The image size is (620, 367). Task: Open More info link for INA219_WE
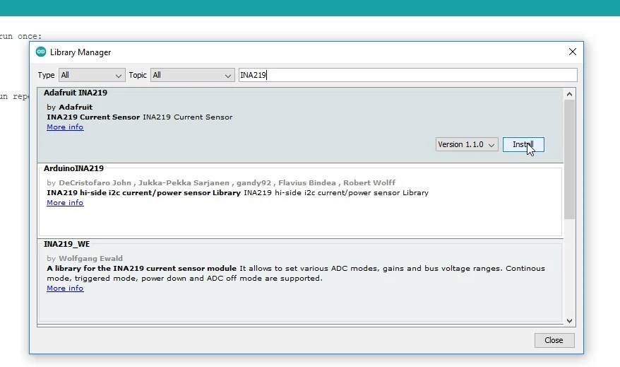(x=65, y=289)
